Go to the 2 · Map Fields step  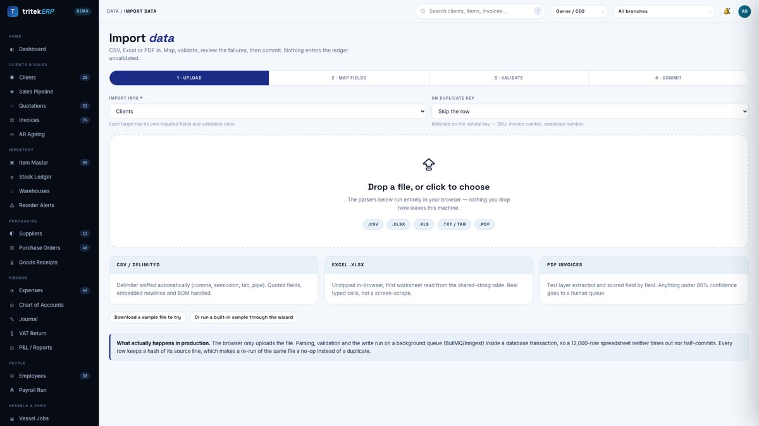[349, 78]
